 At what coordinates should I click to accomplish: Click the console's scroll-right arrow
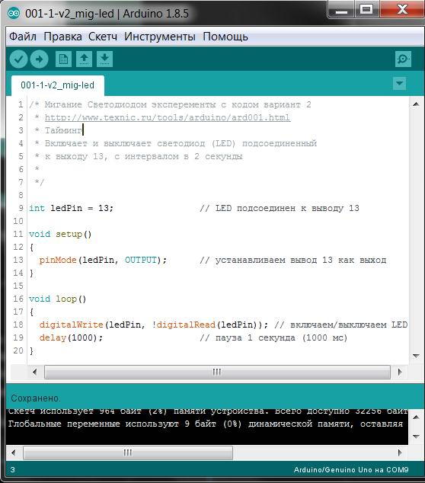coord(400,453)
